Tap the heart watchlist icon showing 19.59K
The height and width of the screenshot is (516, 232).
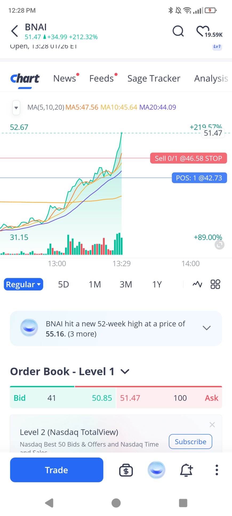pos(209,31)
